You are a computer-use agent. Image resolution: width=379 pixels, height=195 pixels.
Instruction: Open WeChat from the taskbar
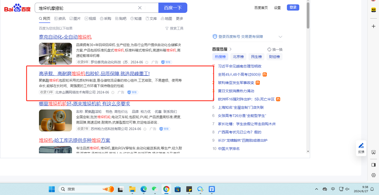click(154, 189)
